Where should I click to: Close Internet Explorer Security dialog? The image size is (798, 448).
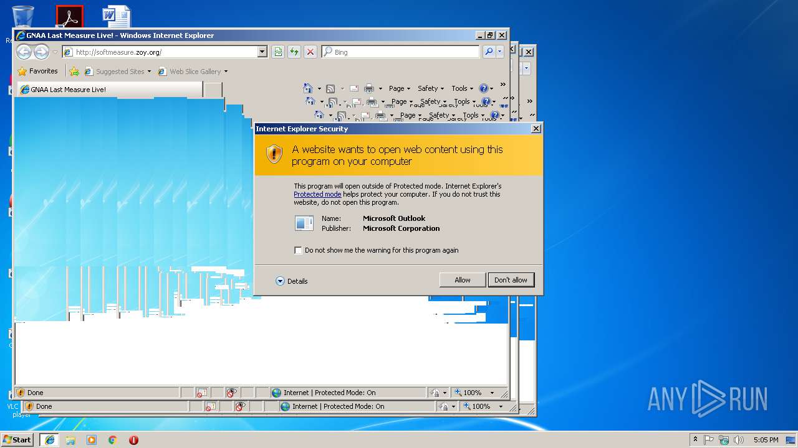(x=536, y=129)
